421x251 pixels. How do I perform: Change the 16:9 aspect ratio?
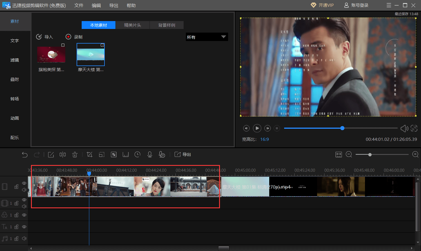[x=264, y=139]
